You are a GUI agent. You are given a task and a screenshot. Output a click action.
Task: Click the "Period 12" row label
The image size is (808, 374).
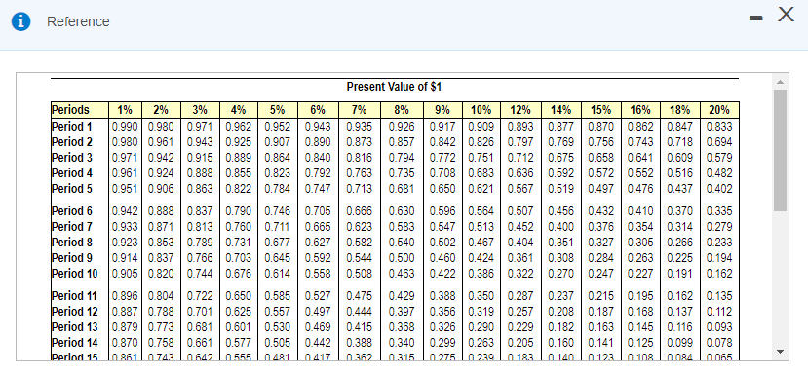point(75,312)
